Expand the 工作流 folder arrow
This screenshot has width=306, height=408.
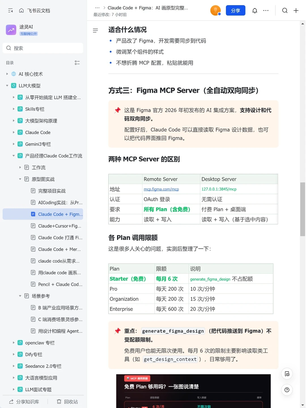20,167
